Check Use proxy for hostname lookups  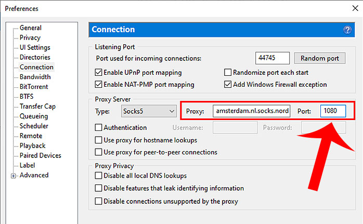[99, 140]
